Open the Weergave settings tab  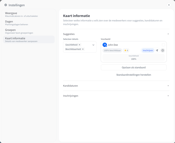coord(29,14)
